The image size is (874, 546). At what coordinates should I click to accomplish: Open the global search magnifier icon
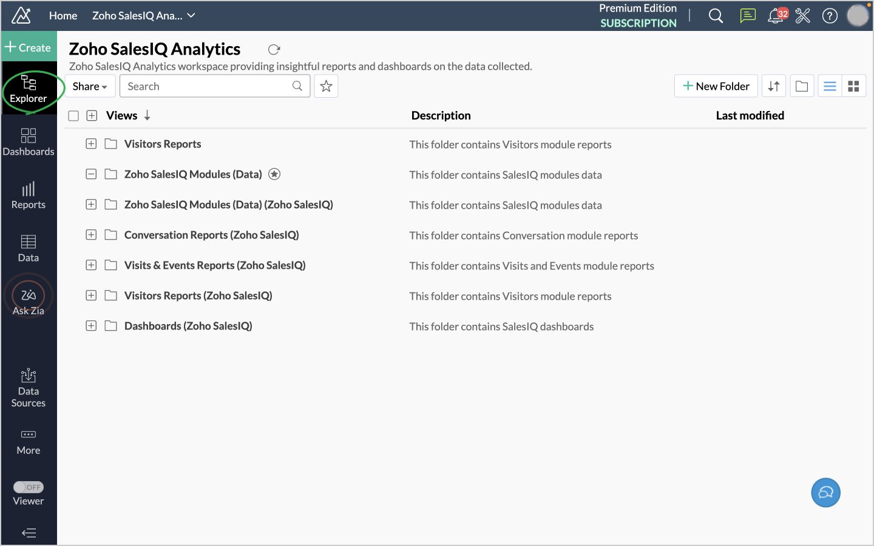pos(716,16)
